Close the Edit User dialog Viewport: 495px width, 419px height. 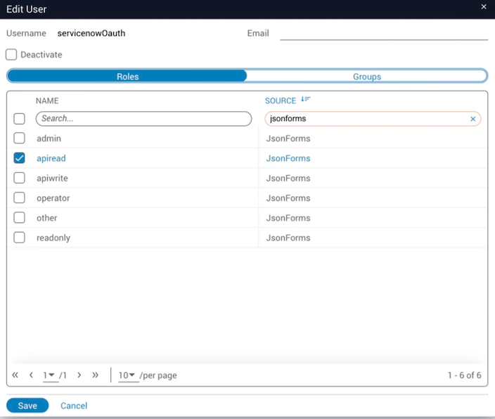tap(483, 7)
